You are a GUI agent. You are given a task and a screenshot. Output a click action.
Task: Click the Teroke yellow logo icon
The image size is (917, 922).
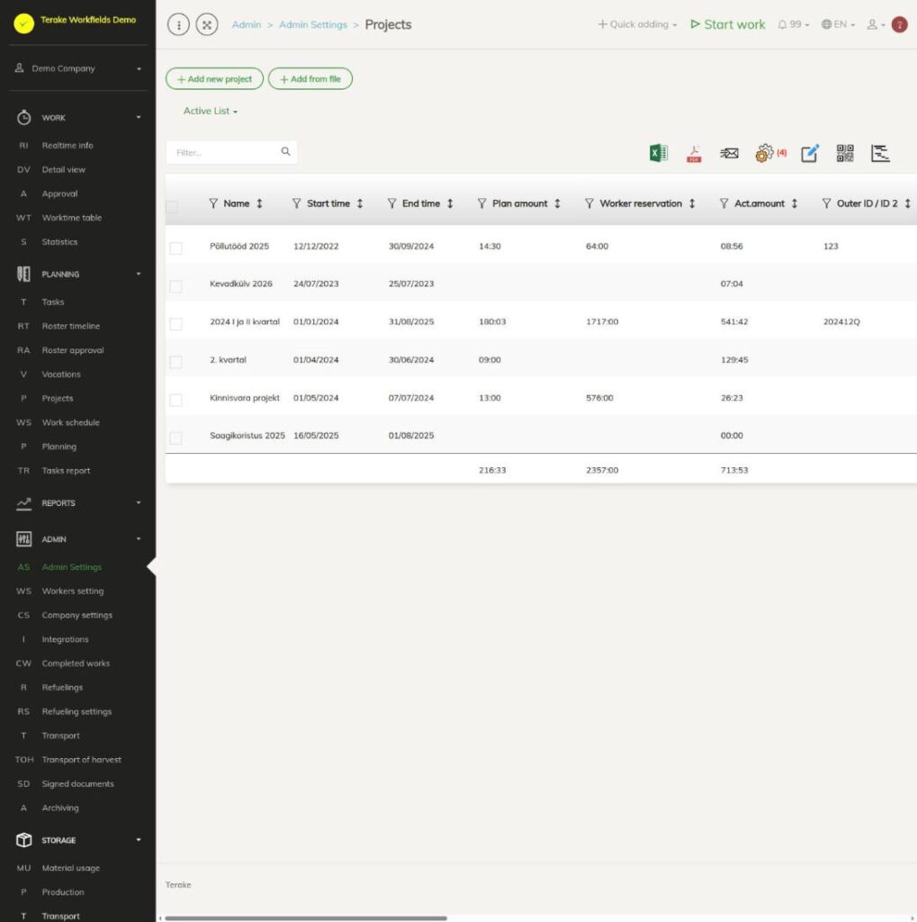23,23
